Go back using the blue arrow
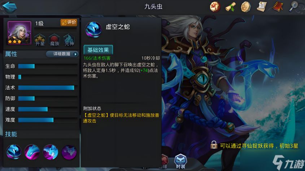Viewport: 305px width, 171px height. point(9,7)
